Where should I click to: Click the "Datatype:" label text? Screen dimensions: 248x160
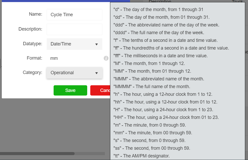(32, 44)
